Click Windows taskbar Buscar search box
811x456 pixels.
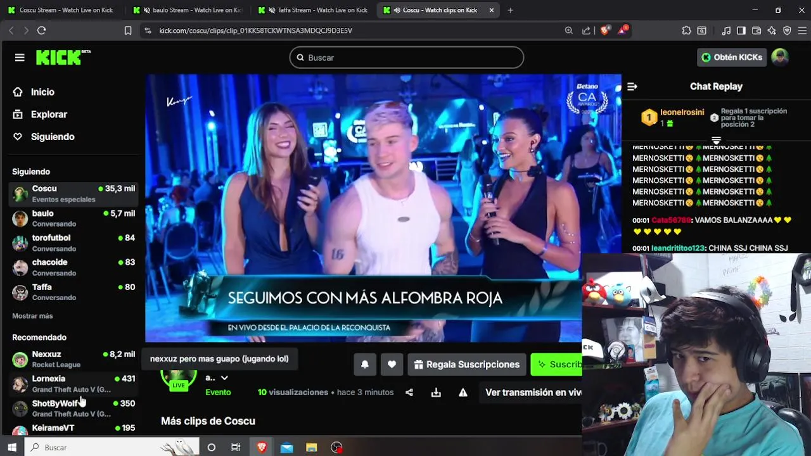(112, 448)
